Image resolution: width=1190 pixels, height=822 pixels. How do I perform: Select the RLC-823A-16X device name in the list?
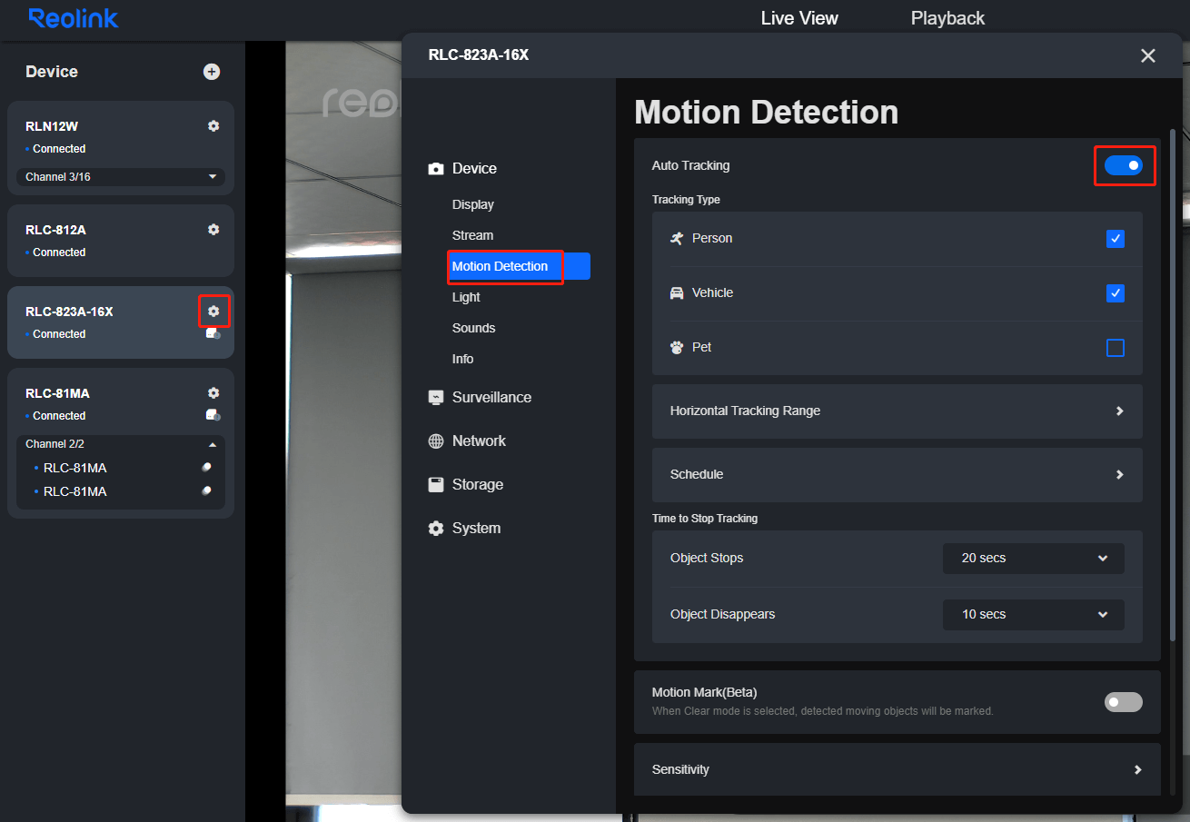(69, 312)
